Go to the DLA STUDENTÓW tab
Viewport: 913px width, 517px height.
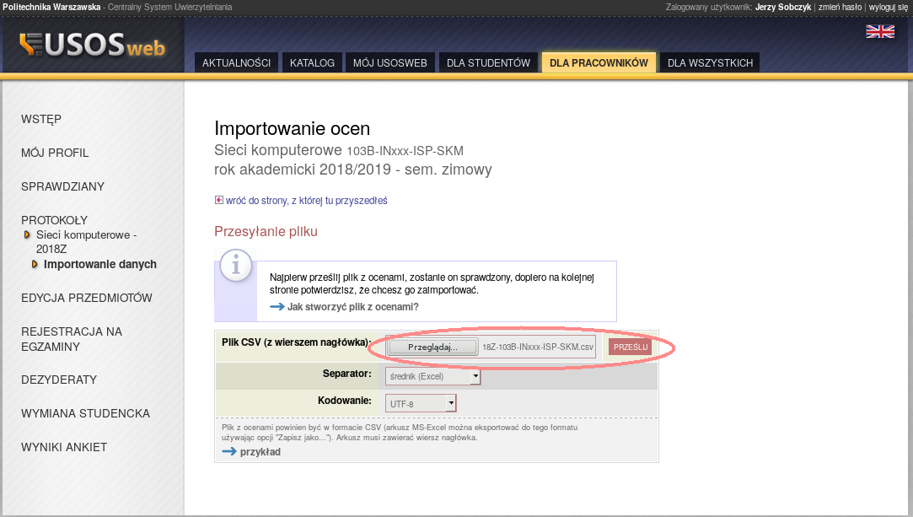click(x=488, y=63)
